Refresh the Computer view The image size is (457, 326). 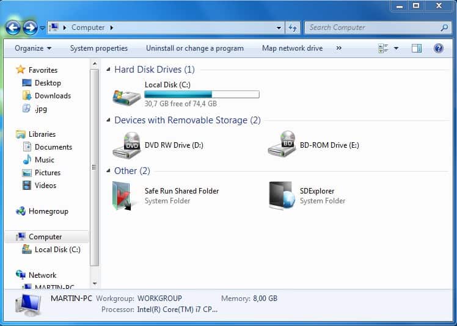pyautogui.click(x=292, y=27)
